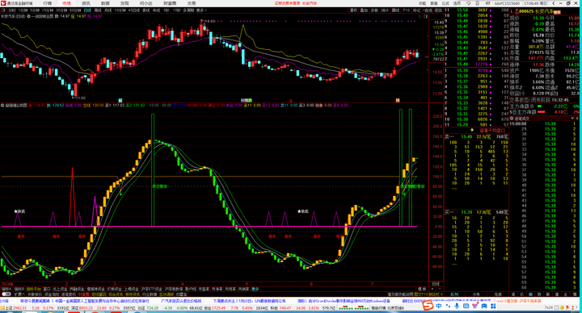Click the 卖一 order book row
The height and width of the screenshot is (313, 582).
pos(477,136)
